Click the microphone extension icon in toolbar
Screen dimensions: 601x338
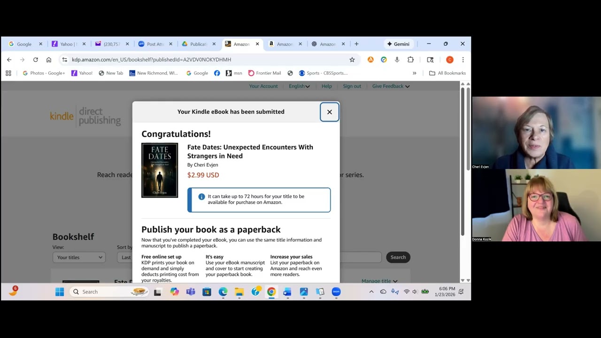click(x=397, y=60)
